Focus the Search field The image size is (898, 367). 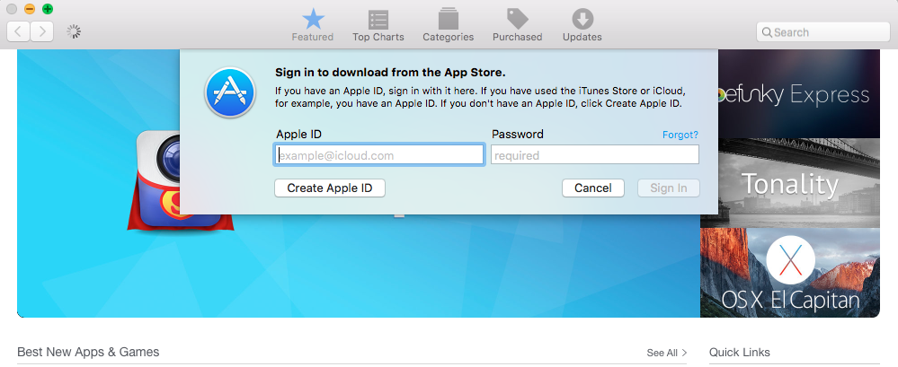(823, 32)
